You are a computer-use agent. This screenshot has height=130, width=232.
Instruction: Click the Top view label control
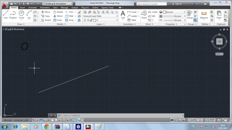[x=8, y=29]
